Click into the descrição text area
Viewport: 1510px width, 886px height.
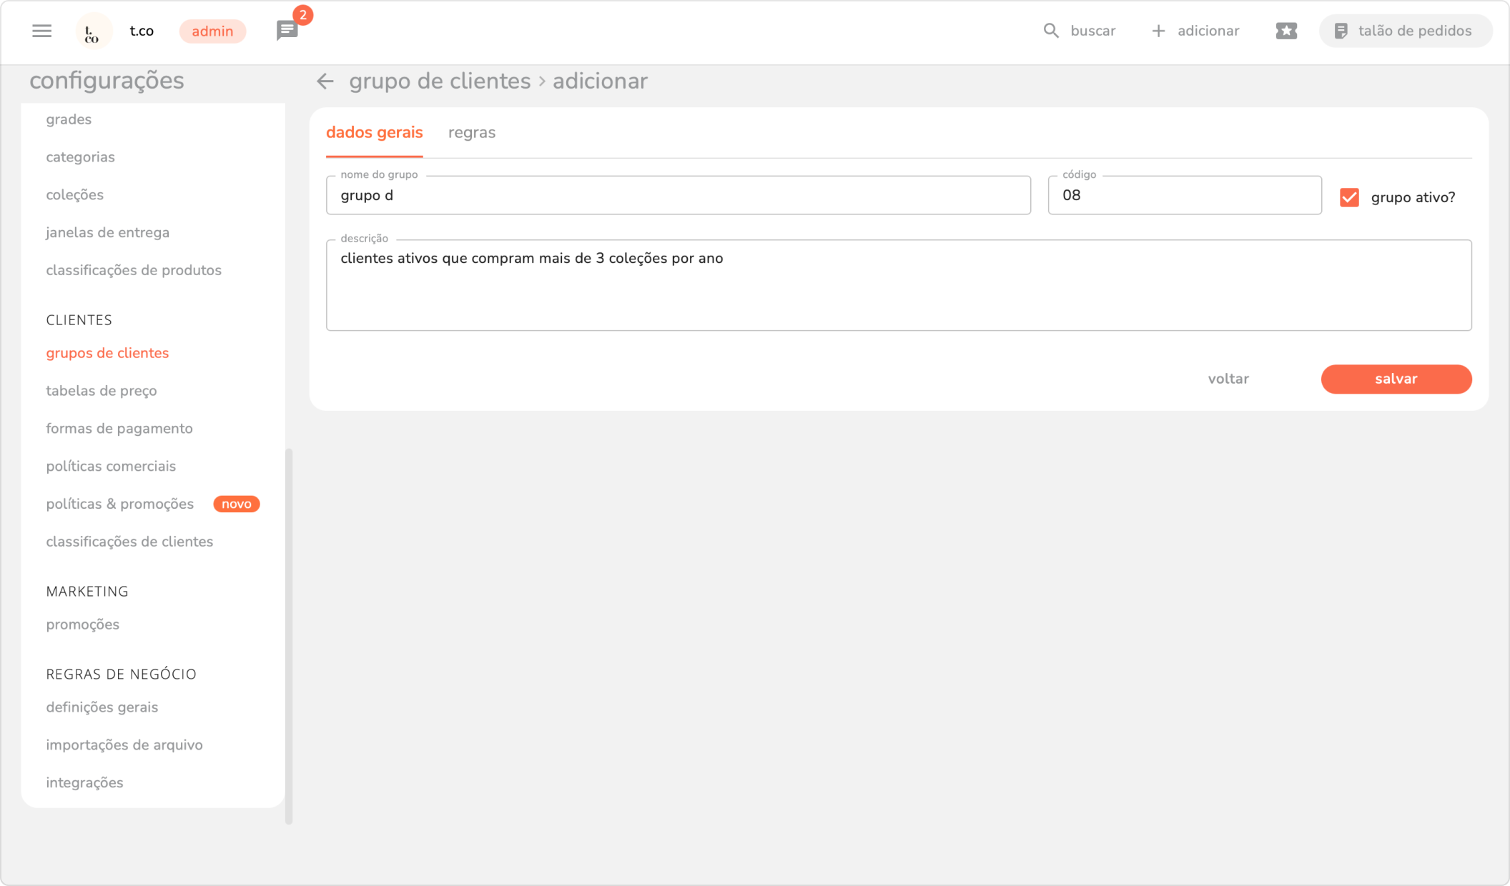[x=898, y=286]
